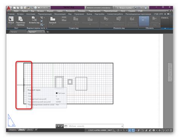This screenshot has width=179, height=138.
Task: Open the Формат menu
Action: click(x=50, y=11)
